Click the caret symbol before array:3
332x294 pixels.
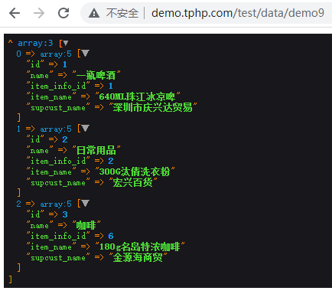pyautogui.click(x=11, y=42)
